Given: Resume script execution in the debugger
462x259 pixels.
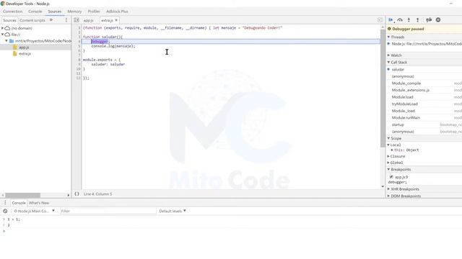Looking at the screenshot, I should pyautogui.click(x=391, y=20).
